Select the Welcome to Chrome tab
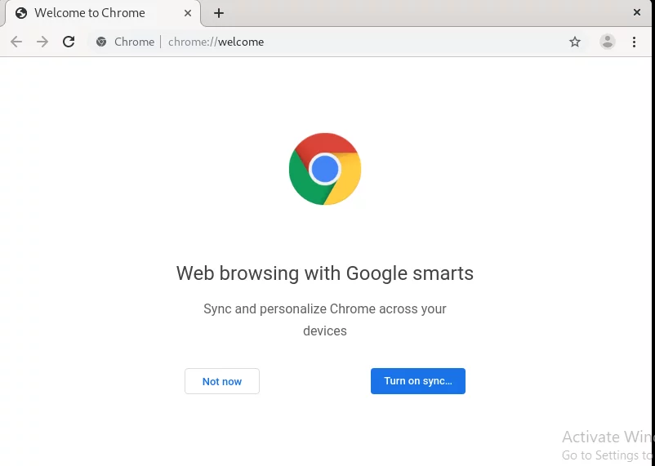Image resolution: width=655 pixels, height=466 pixels. [102, 13]
